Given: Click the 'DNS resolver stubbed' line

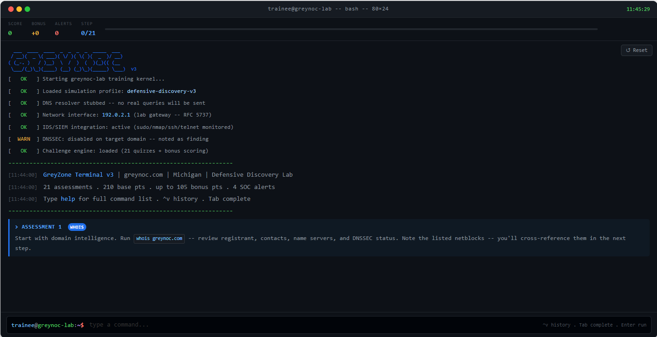Looking at the screenshot, I should pyautogui.click(x=124, y=103).
